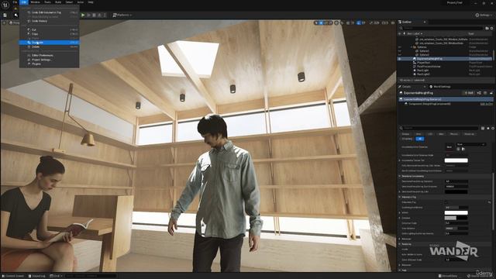Open the Inscattering cubemap asset dropdown
This screenshot has height=279, width=496.
pyautogui.click(x=470, y=145)
